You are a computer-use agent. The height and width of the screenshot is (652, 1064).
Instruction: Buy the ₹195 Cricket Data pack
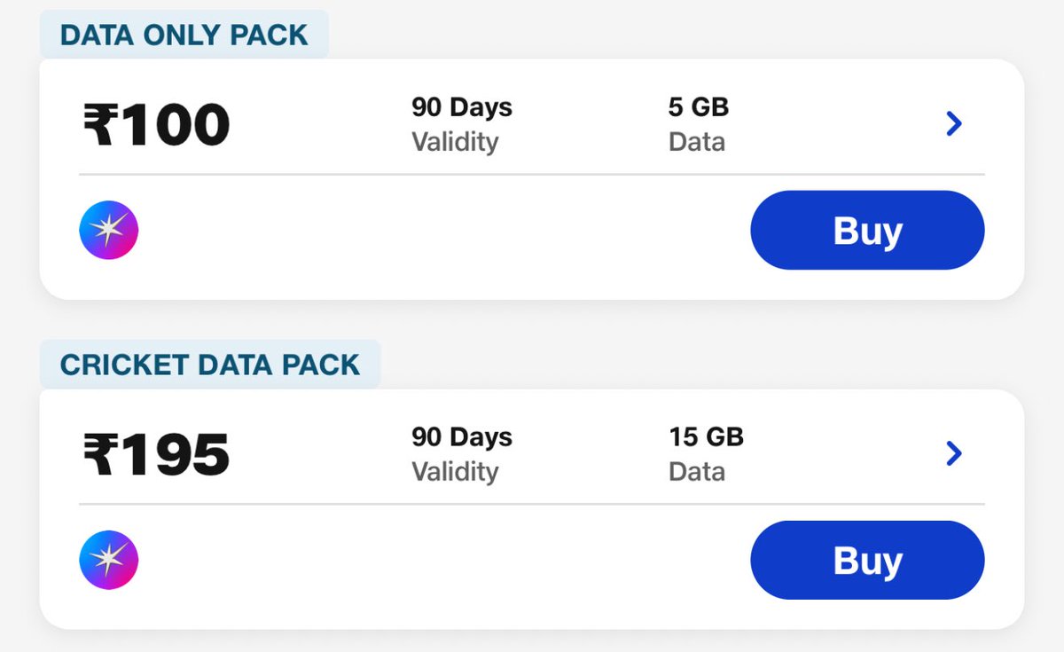(867, 560)
